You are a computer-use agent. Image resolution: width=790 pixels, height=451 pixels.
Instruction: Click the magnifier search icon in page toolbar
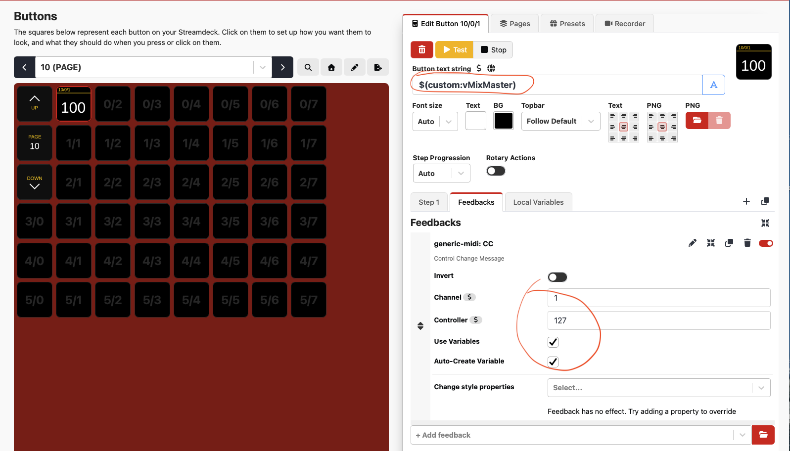pos(308,67)
